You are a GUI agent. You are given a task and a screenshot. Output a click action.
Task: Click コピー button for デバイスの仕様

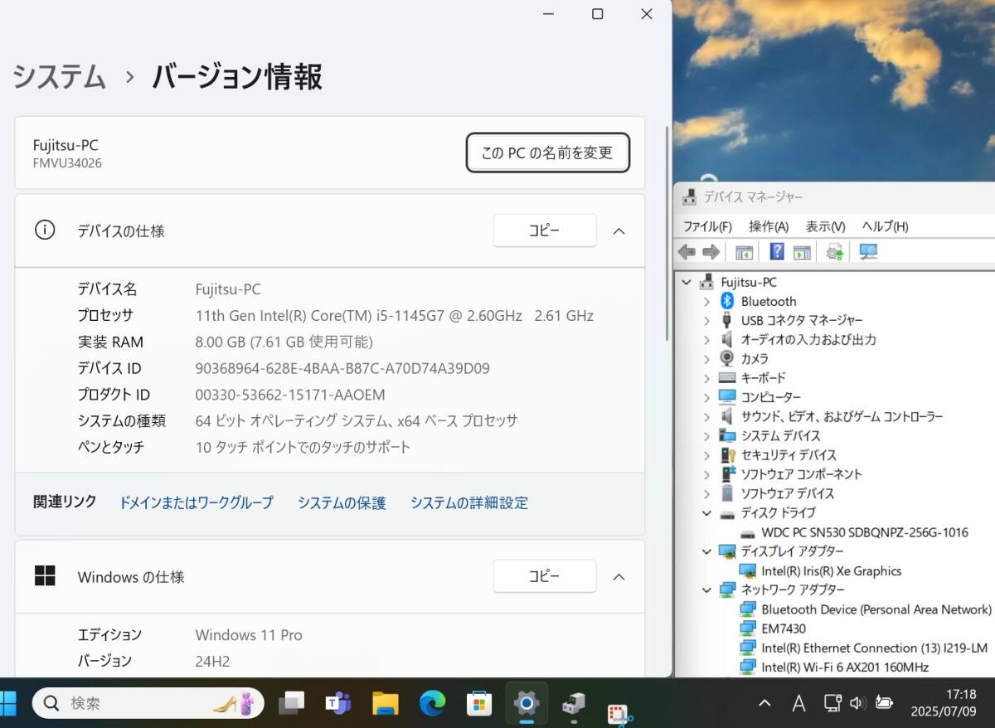pyautogui.click(x=545, y=231)
